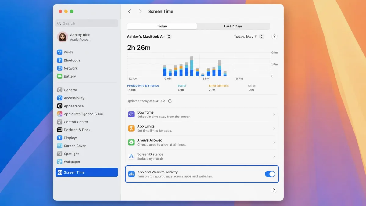Click the Battery icon in sidebar
Image resolution: width=366 pixels, height=206 pixels.
(x=60, y=76)
